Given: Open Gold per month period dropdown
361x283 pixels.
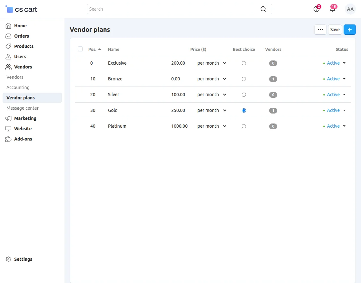Looking at the screenshot, I should pos(212,110).
